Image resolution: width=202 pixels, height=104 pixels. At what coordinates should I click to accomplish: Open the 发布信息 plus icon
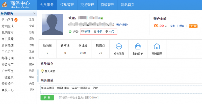coord(119,46)
